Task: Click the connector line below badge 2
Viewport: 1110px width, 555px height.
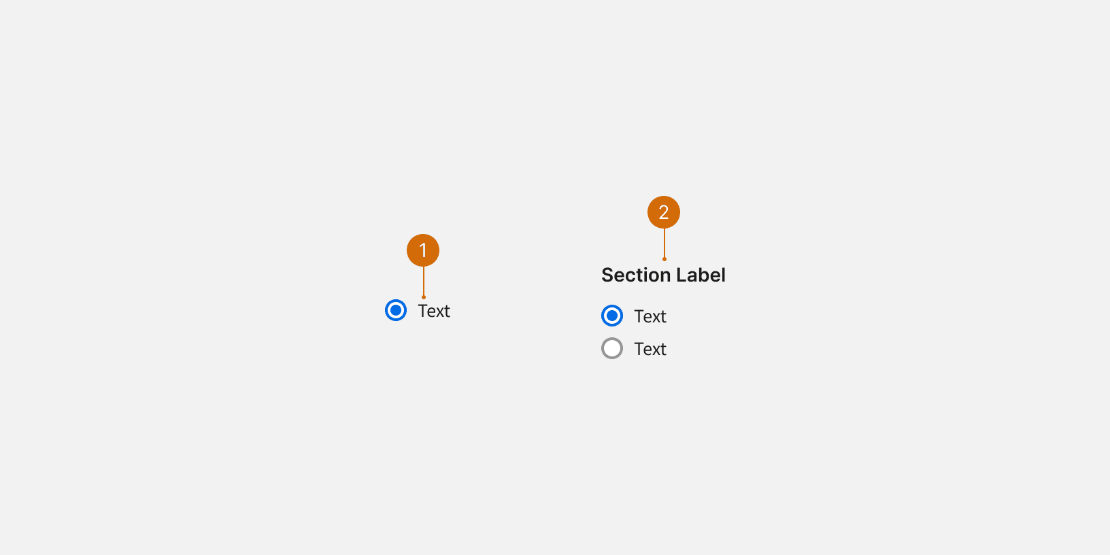Action: click(665, 243)
